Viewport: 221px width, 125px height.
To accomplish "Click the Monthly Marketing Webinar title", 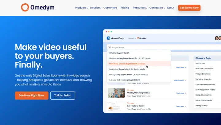I will (138, 93).
